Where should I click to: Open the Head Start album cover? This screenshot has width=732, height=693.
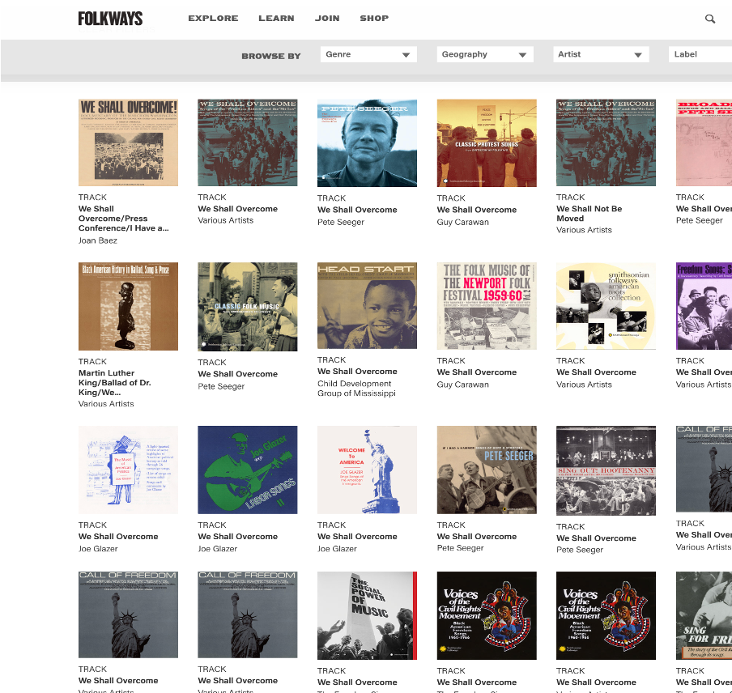367,306
